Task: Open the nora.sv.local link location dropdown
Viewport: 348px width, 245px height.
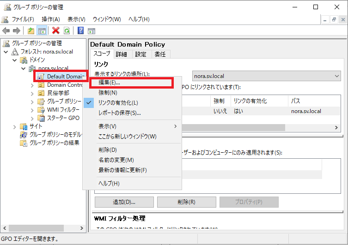Action: click(x=266, y=76)
